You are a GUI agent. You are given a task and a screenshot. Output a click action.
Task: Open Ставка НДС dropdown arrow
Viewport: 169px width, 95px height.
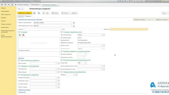(86, 63)
